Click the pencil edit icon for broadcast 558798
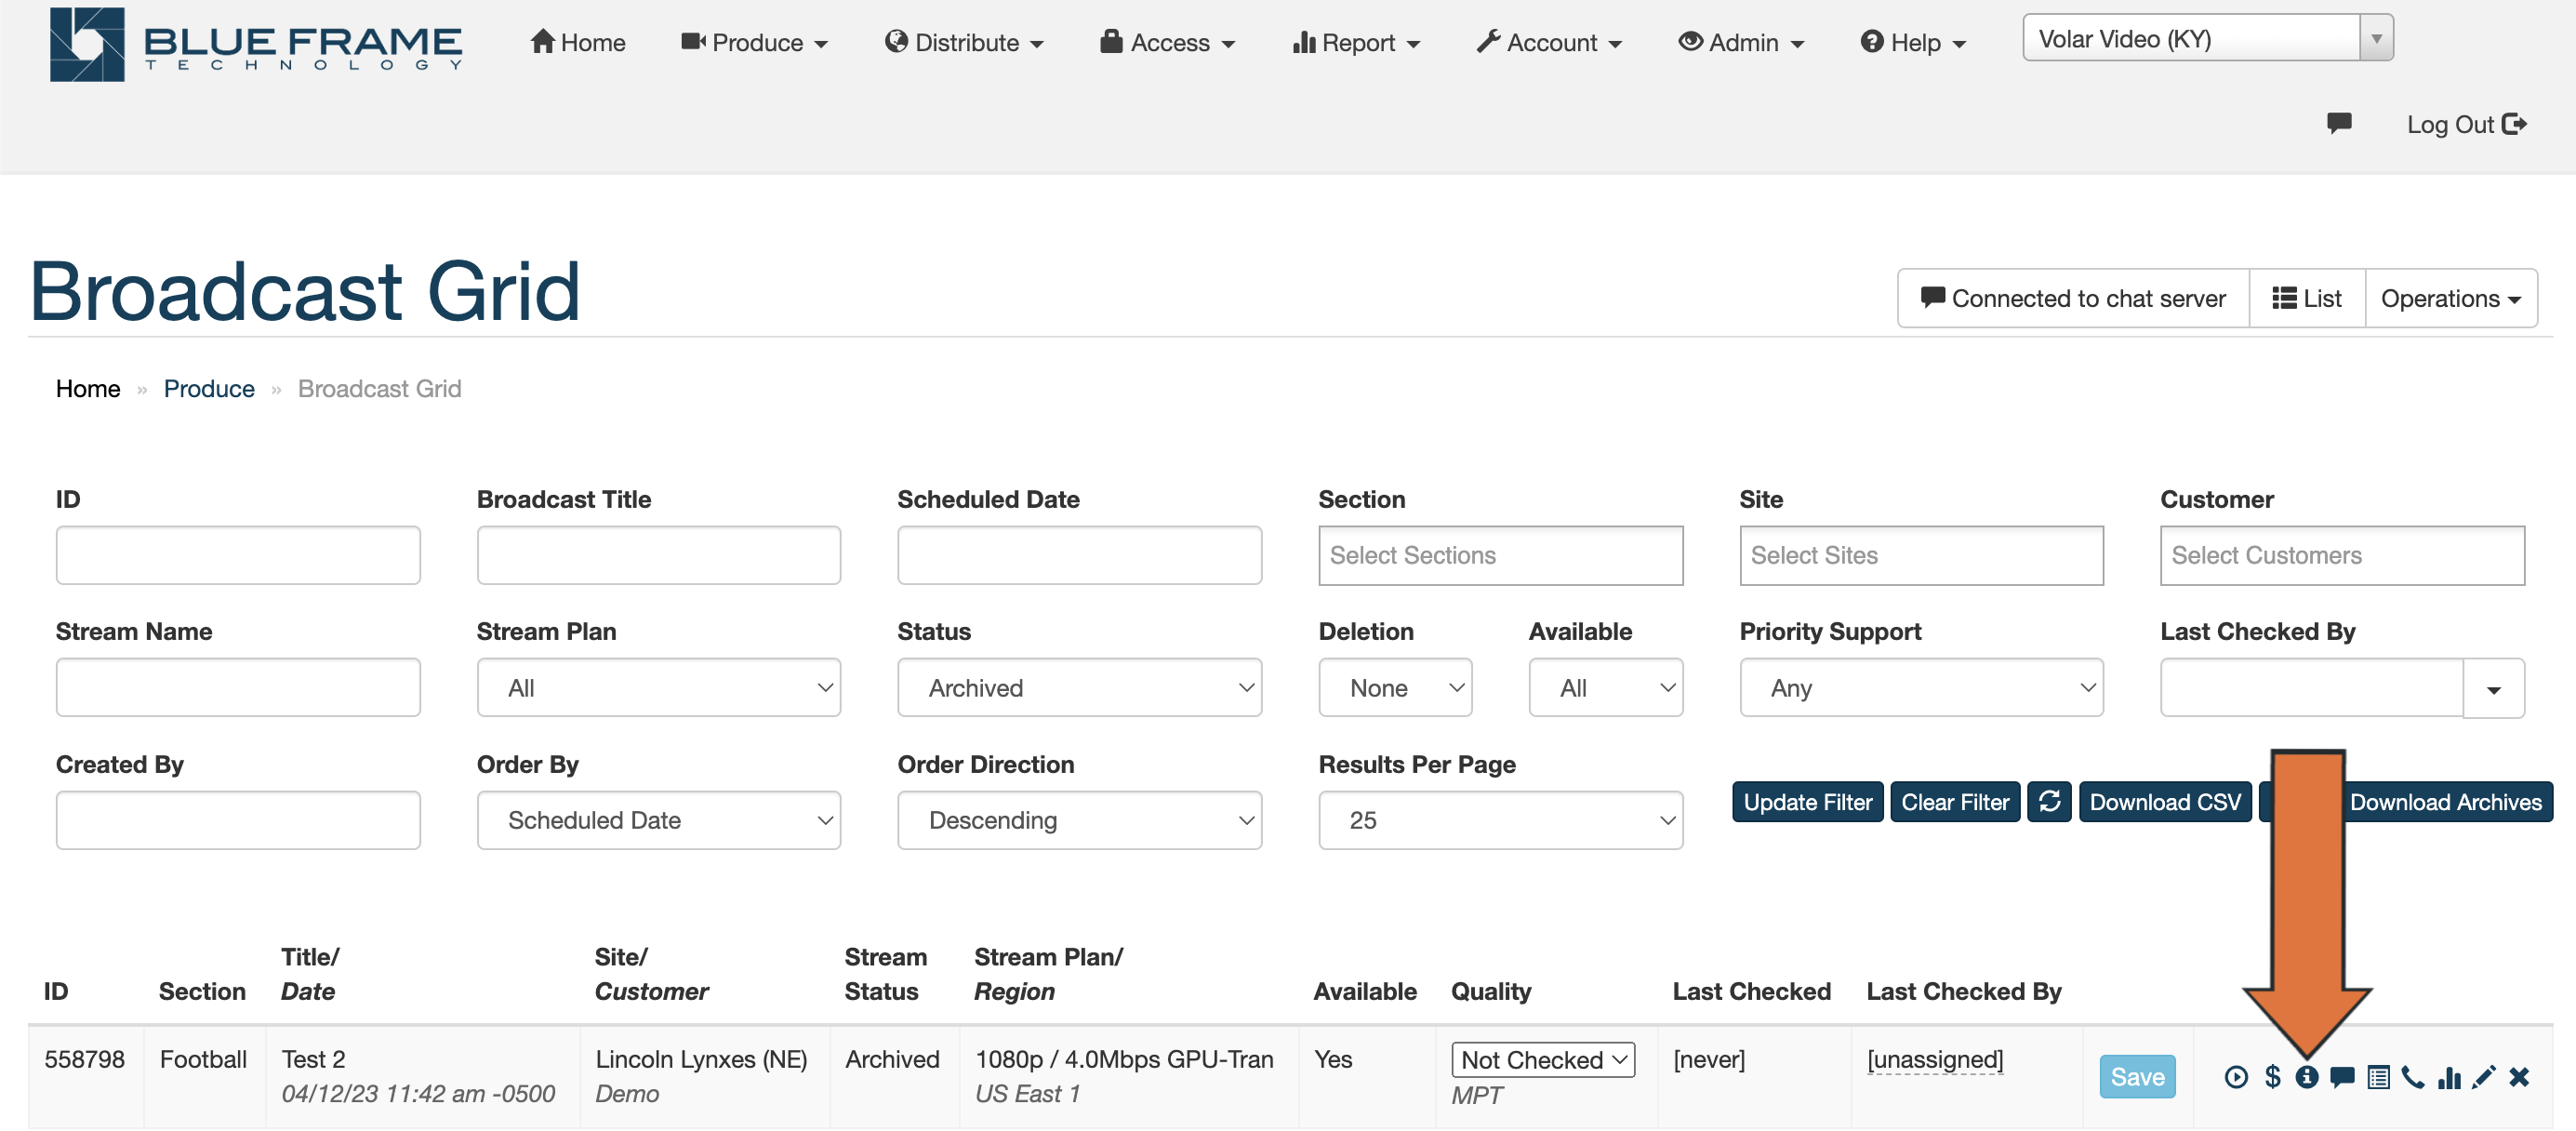Screen dimensions: 2576x1131 pos(2485,1080)
